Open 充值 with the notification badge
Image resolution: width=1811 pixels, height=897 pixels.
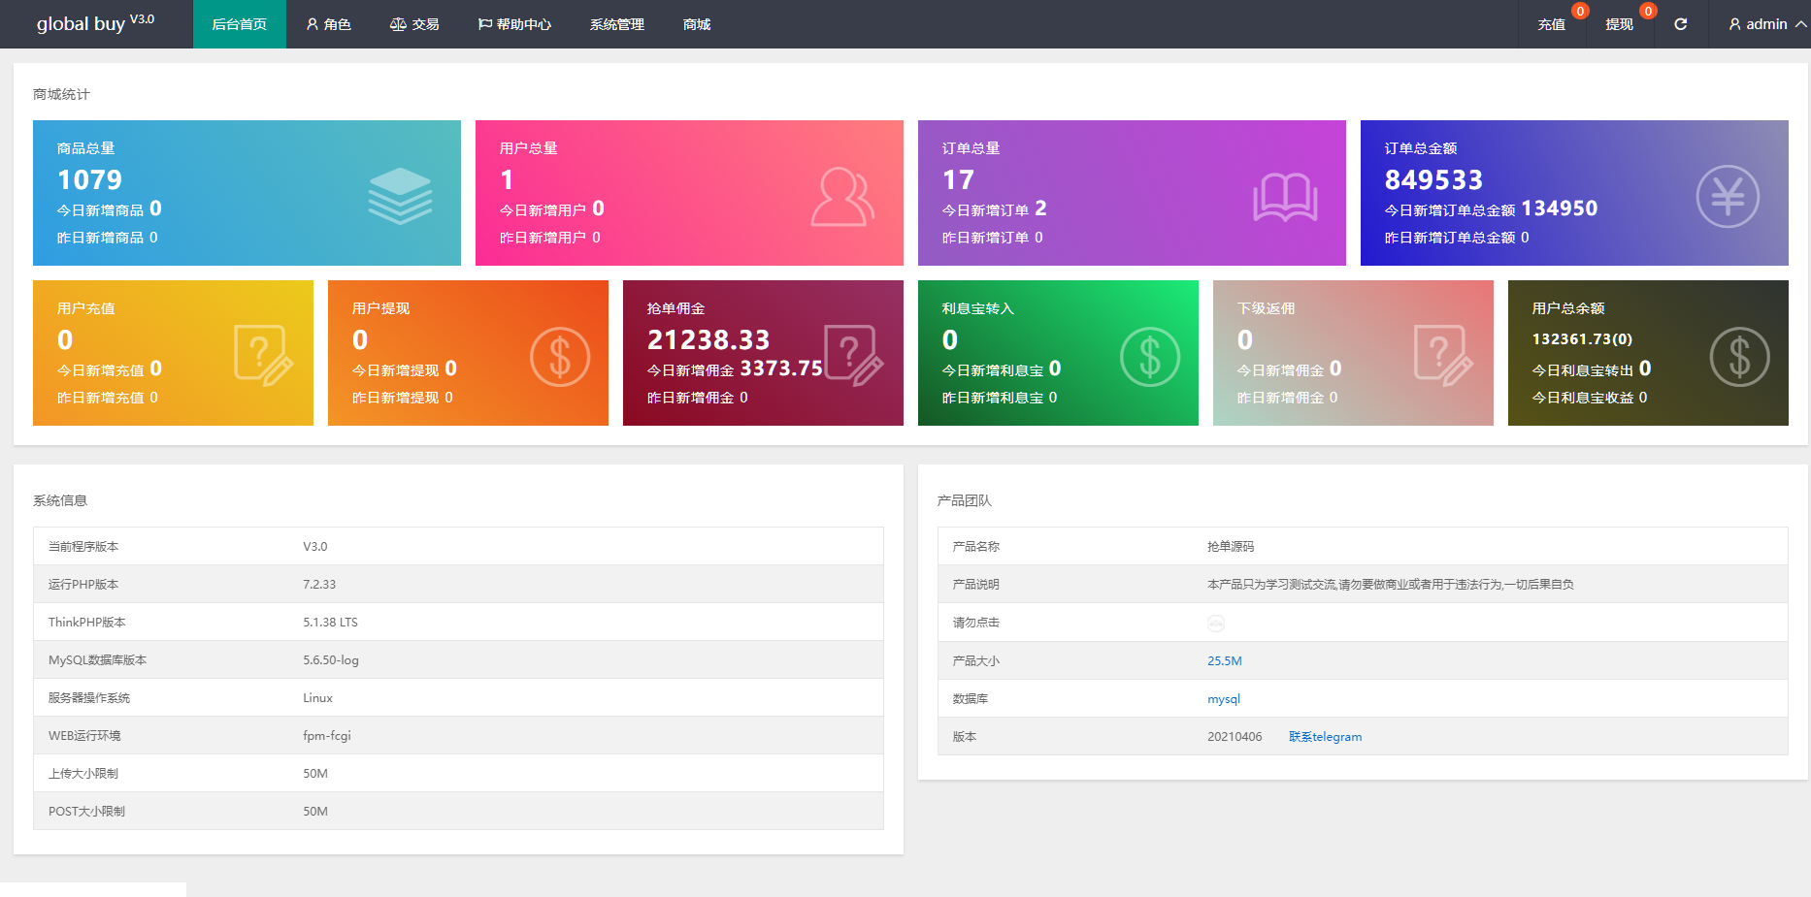[x=1551, y=24]
